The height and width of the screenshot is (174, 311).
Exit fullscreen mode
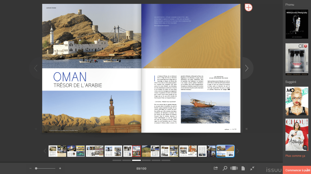tap(252, 168)
